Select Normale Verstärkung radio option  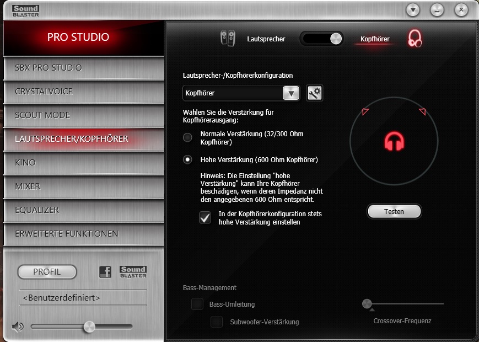tap(187, 137)
